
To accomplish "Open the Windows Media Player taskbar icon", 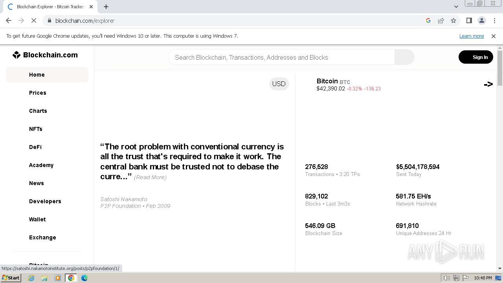I will pos(58,278).
